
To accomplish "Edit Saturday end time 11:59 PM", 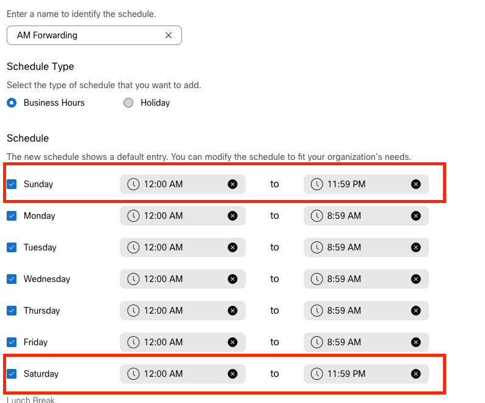I will pos(366,374).
